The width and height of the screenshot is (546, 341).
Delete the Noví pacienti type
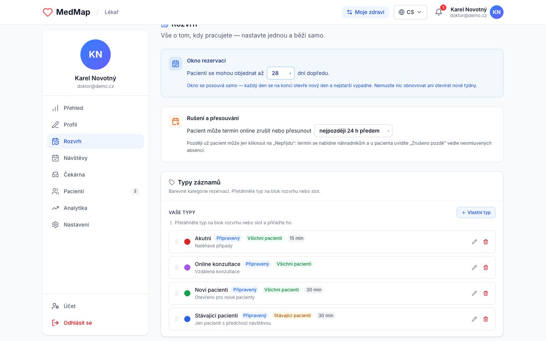point(486,293)
